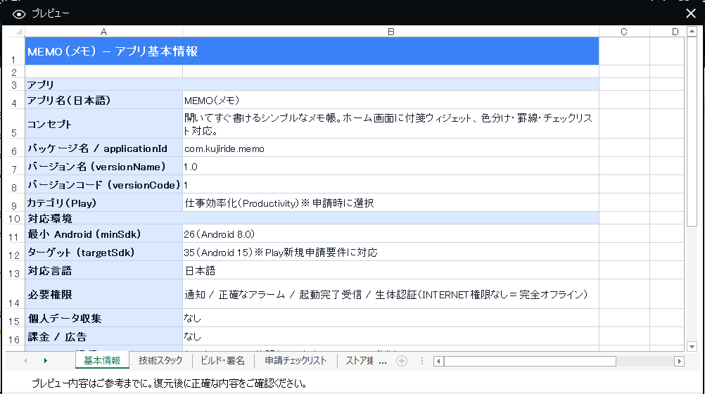Click the アプリ section header cell

(312, 84)
